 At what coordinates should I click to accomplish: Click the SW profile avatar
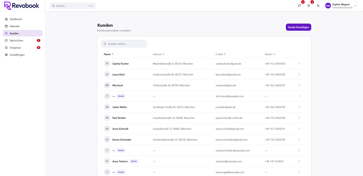click(x=328, y=5)
